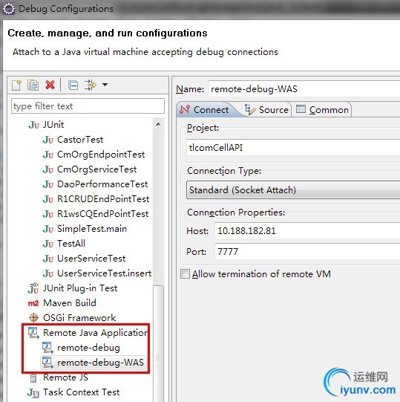
Task: Click the Task Context Test icon
Action: coord(33,393)
